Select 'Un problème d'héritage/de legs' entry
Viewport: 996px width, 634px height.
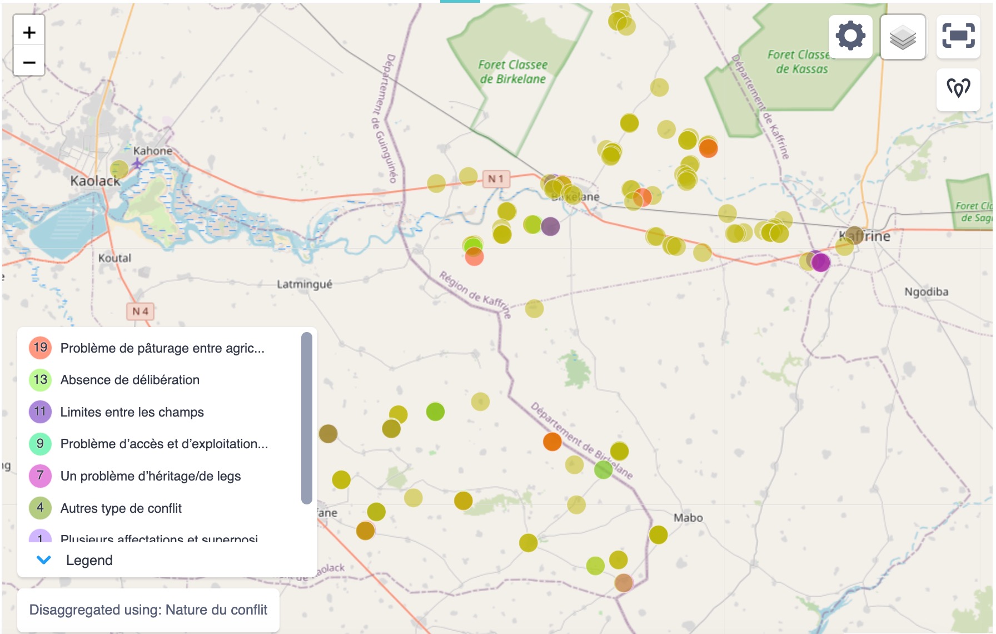150,476
